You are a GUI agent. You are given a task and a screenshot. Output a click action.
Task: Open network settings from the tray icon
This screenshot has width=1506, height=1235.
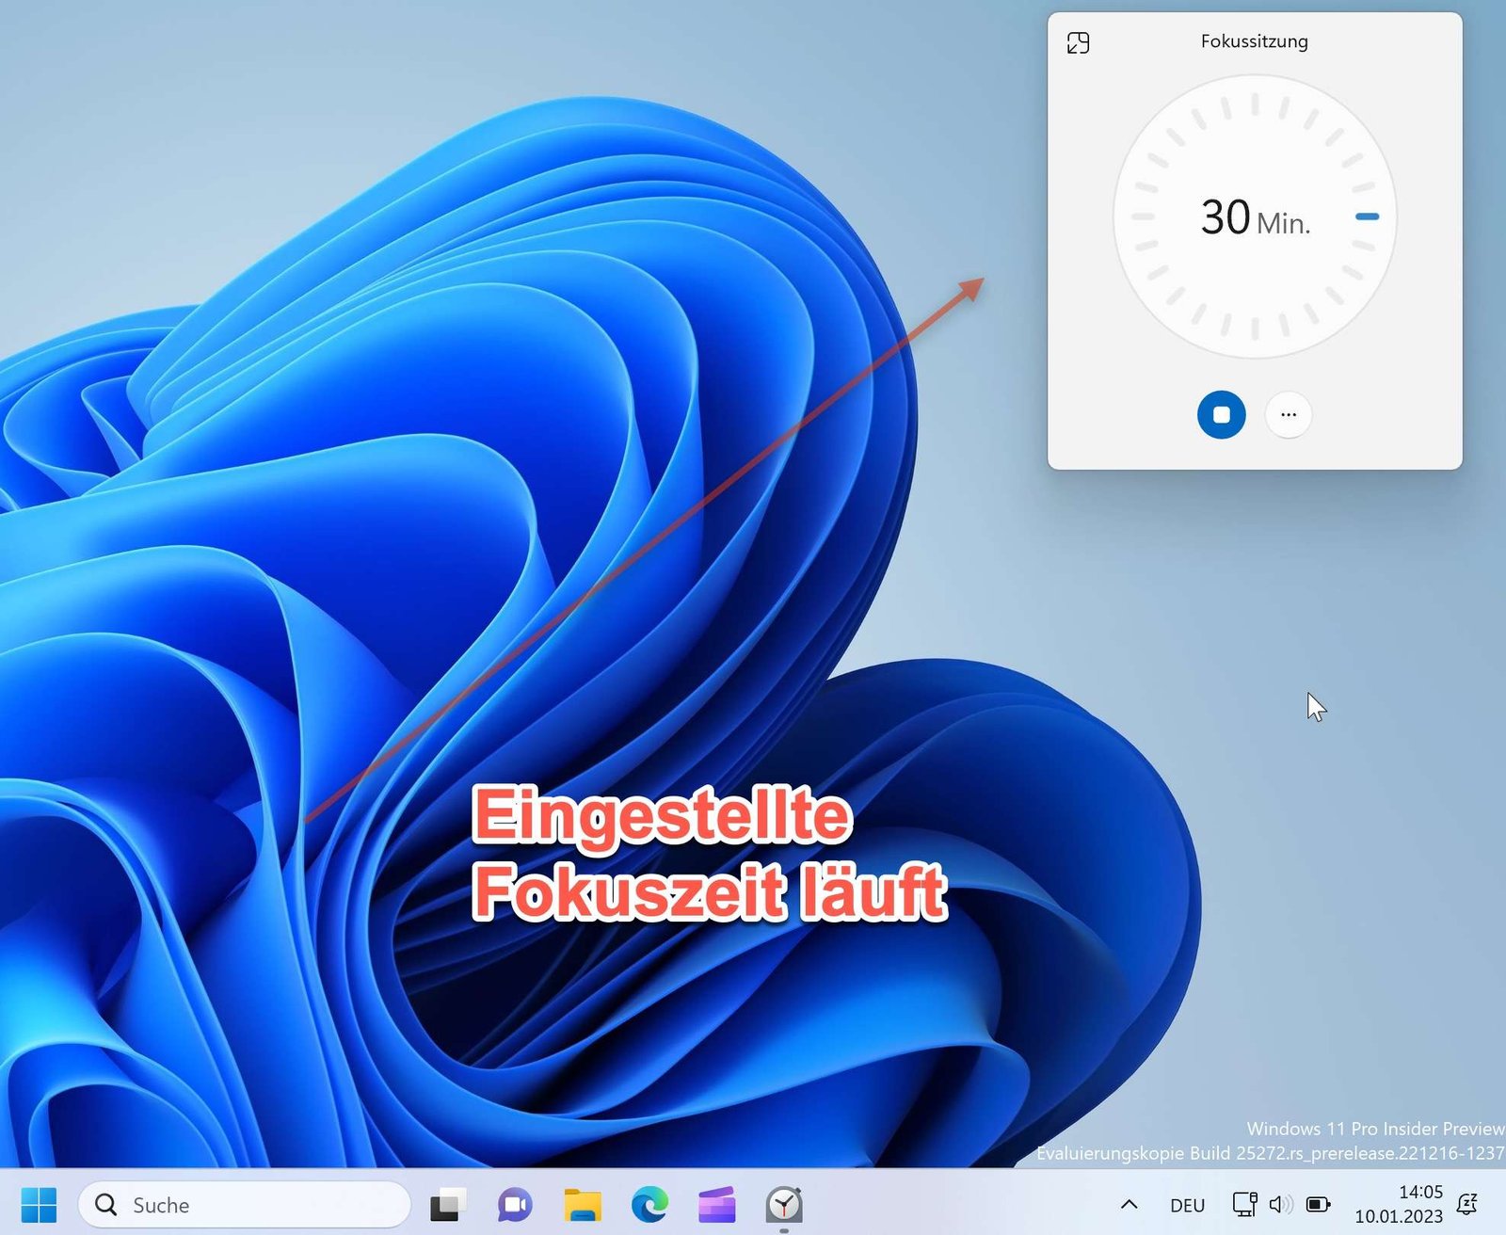1244,1205
